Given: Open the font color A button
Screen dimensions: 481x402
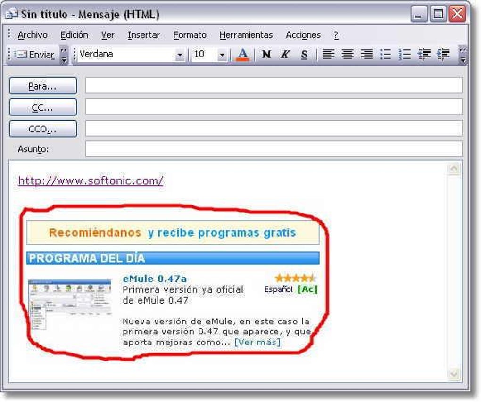Looking at the screenshot, I should 243,55.
